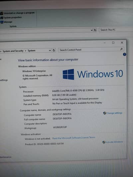The height and width of the screenshot is (177, 133).
Task: Close the System window
Action: (122, 43)
